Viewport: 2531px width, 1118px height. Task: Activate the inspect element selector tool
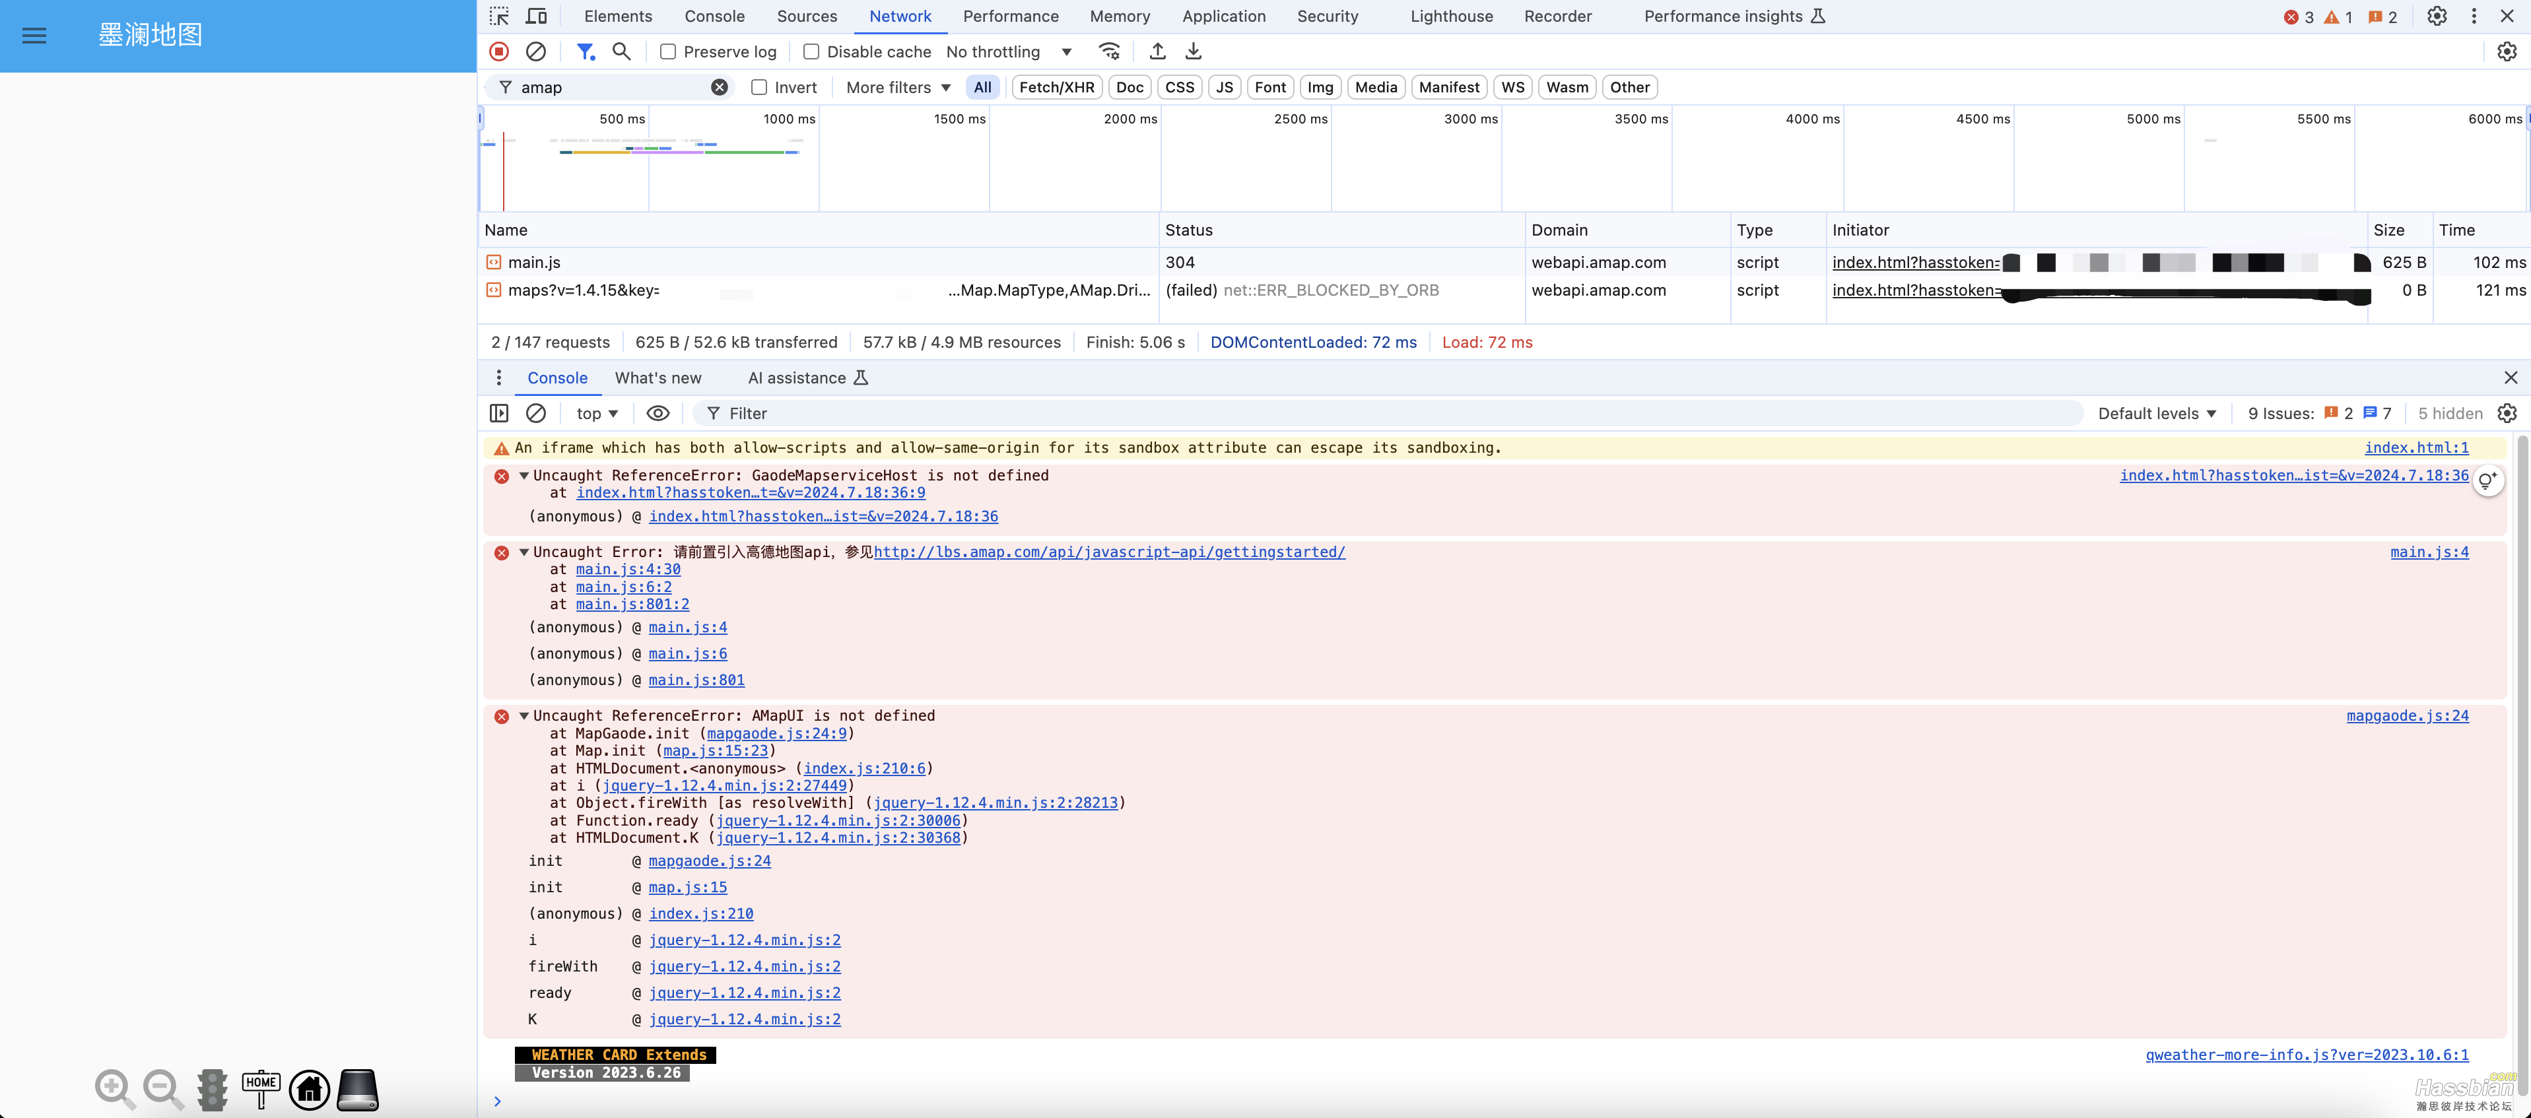coord(499,16)
